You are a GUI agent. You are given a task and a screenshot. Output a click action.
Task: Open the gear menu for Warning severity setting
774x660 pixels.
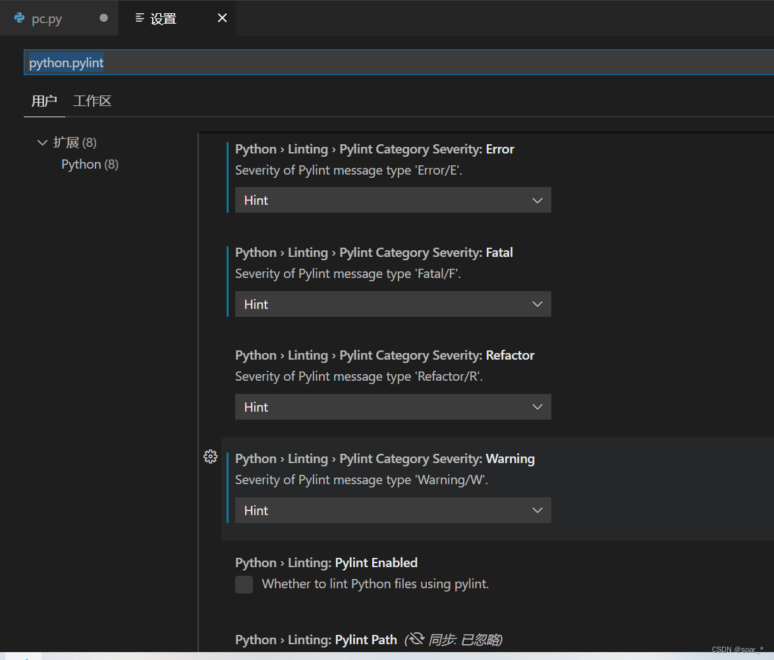pos(210,456)
